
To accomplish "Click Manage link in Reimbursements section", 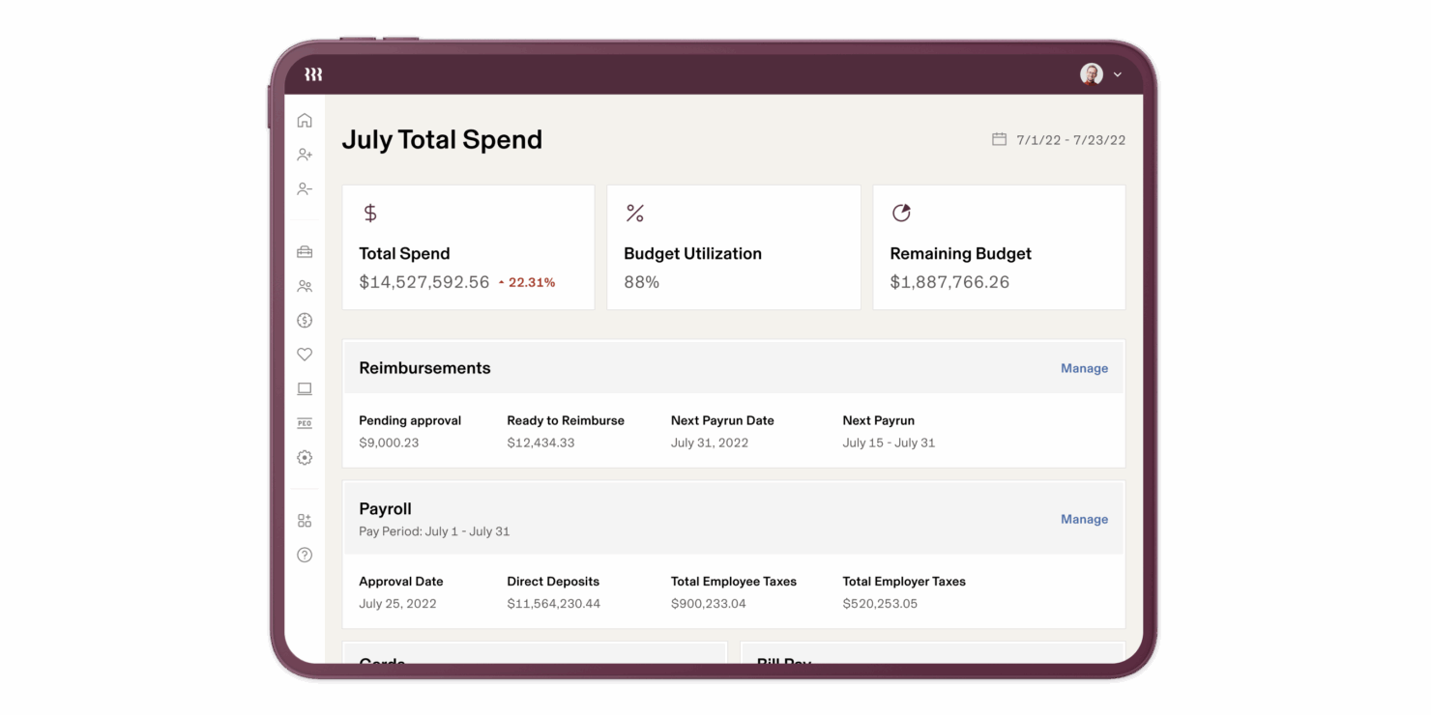I will 1084,368.
